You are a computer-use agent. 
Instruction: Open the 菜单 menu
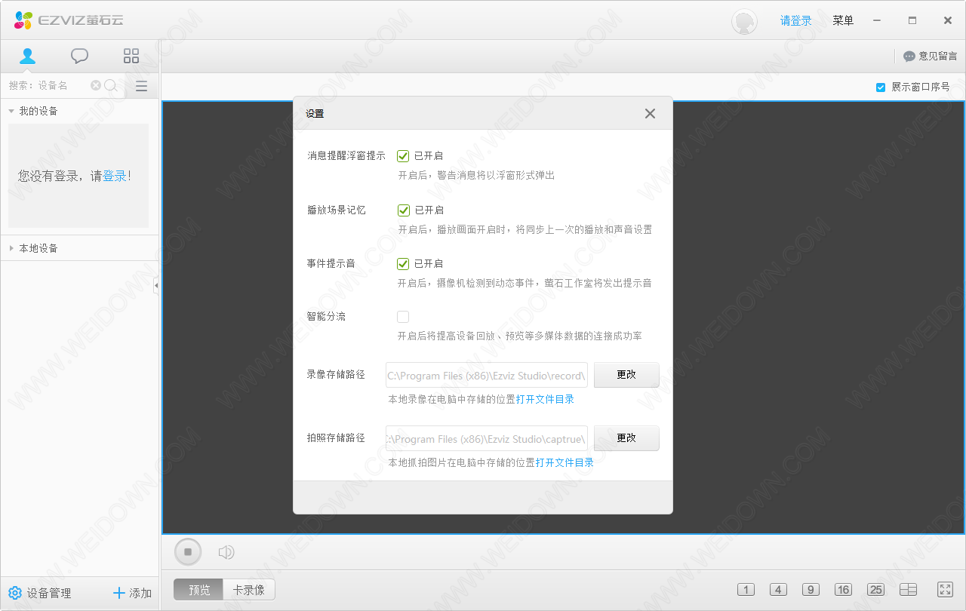(843, 20)
